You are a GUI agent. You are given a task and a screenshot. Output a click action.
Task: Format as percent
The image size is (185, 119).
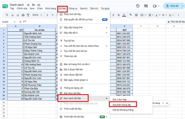click(x=53, y=15)
